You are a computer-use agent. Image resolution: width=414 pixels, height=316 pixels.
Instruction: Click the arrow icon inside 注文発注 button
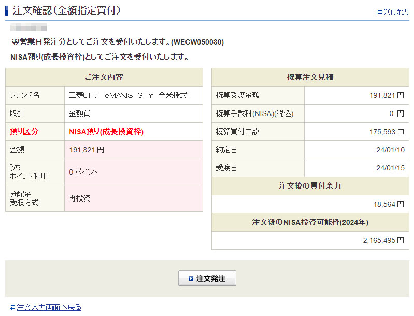coord(191,278)
